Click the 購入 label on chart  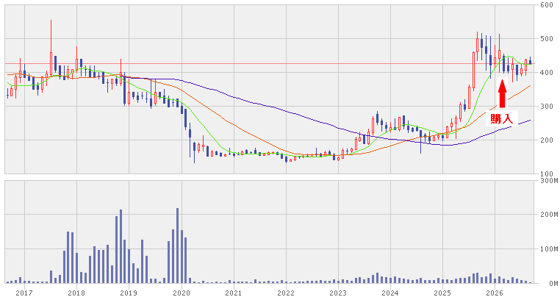point(501,119)
